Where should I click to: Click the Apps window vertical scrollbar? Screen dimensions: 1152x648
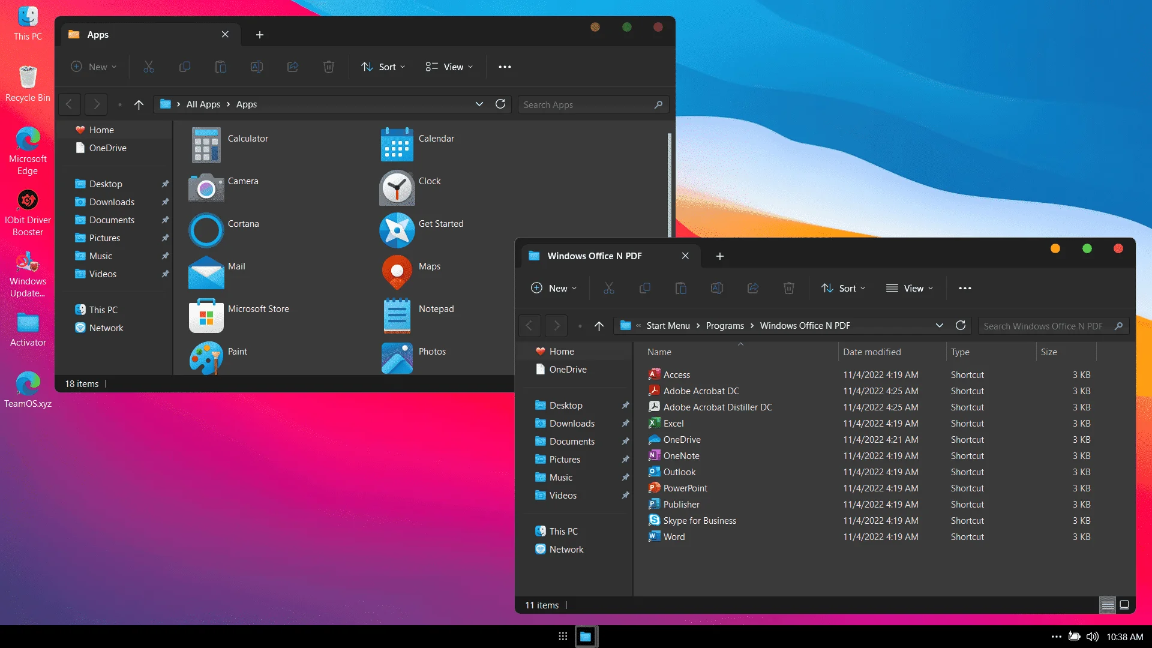[669, 185]
